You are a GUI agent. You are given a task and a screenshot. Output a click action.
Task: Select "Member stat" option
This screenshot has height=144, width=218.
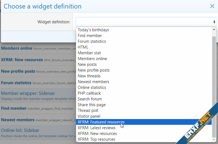(x=89, y=53)
